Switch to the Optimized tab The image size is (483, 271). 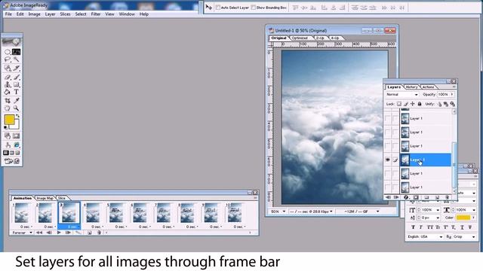click(300, 38)
